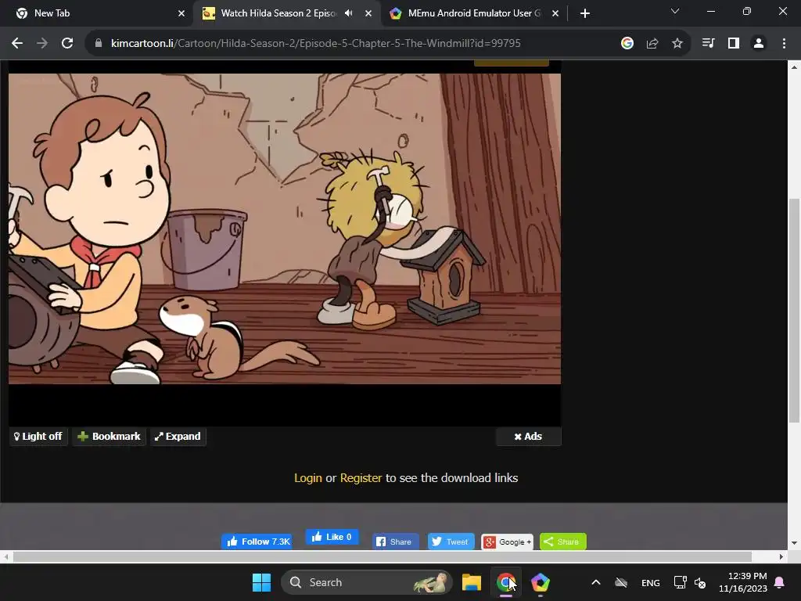
Task: Click the browser forward arrow
Action: pos(42,44)
